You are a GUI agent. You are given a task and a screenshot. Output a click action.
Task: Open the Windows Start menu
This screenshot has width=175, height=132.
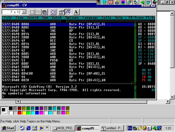click(8, 128)
